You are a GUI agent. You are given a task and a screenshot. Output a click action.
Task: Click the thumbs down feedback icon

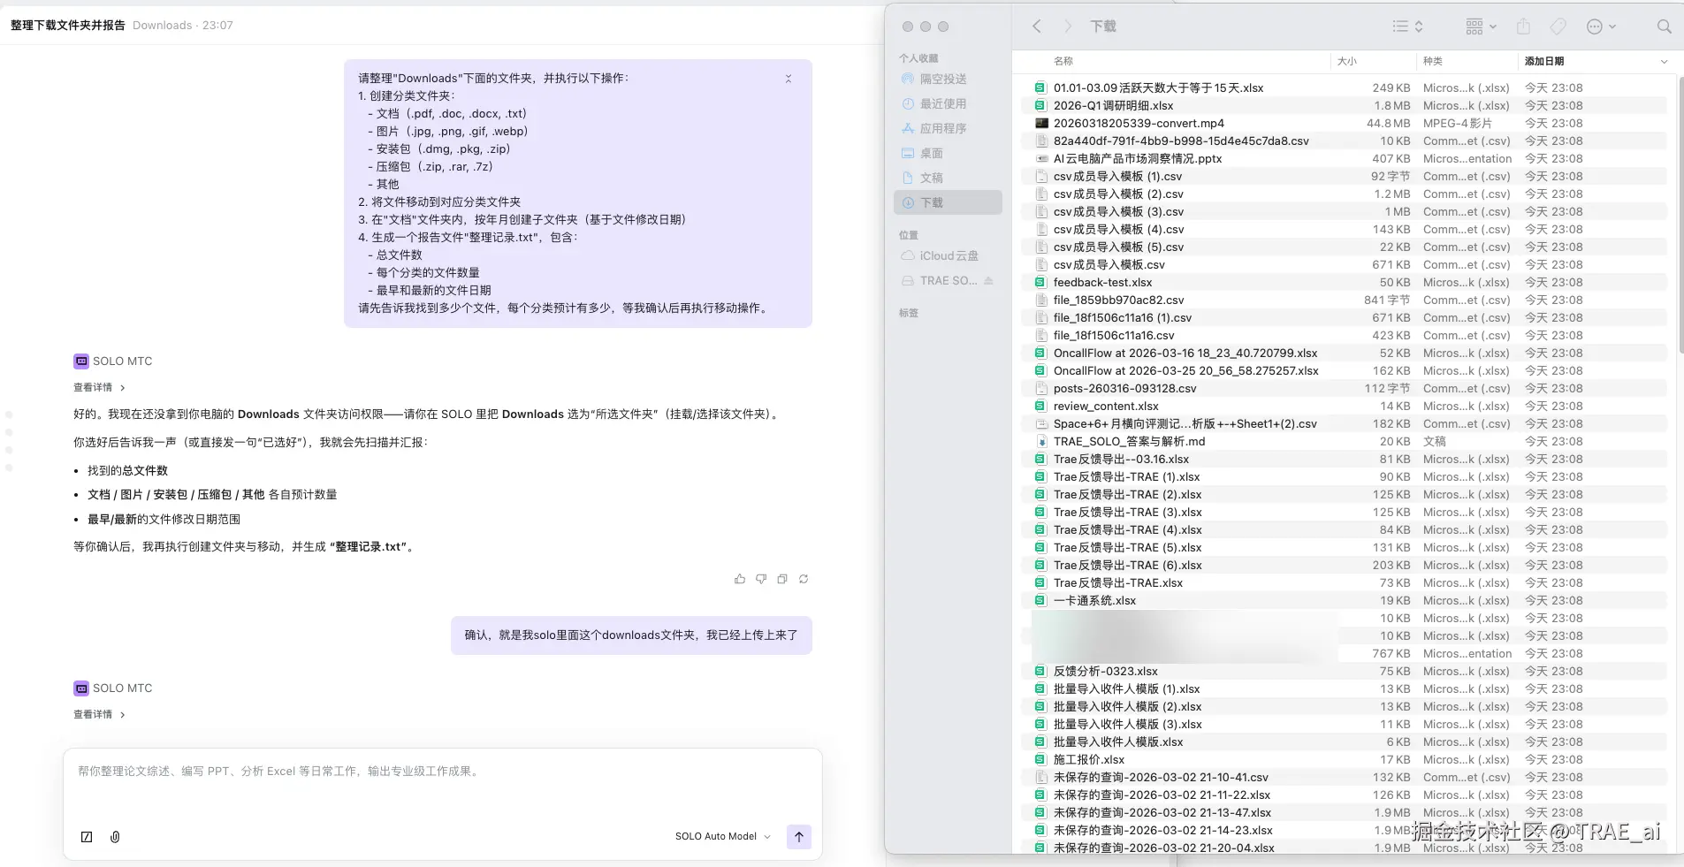(761, 579)
